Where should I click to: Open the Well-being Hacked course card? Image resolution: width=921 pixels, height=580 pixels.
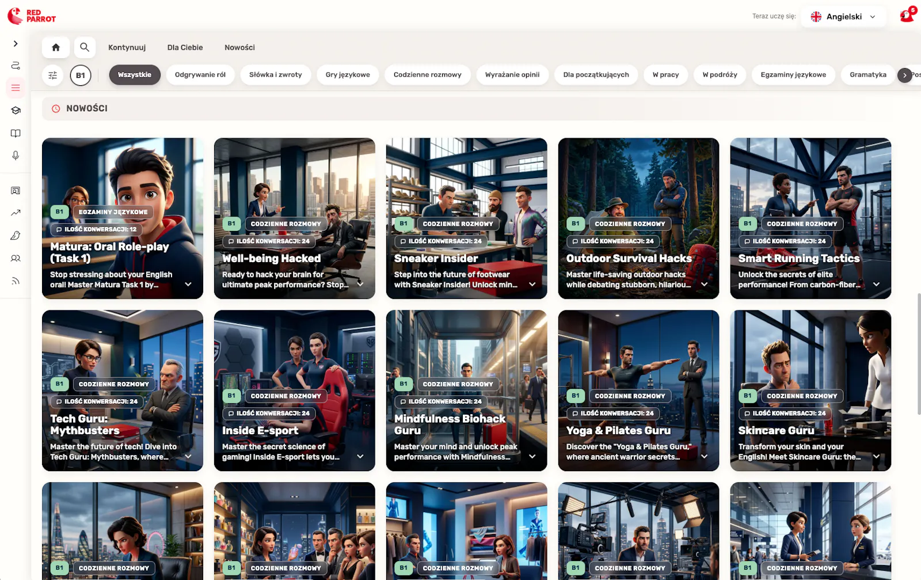tap(295, 218)
